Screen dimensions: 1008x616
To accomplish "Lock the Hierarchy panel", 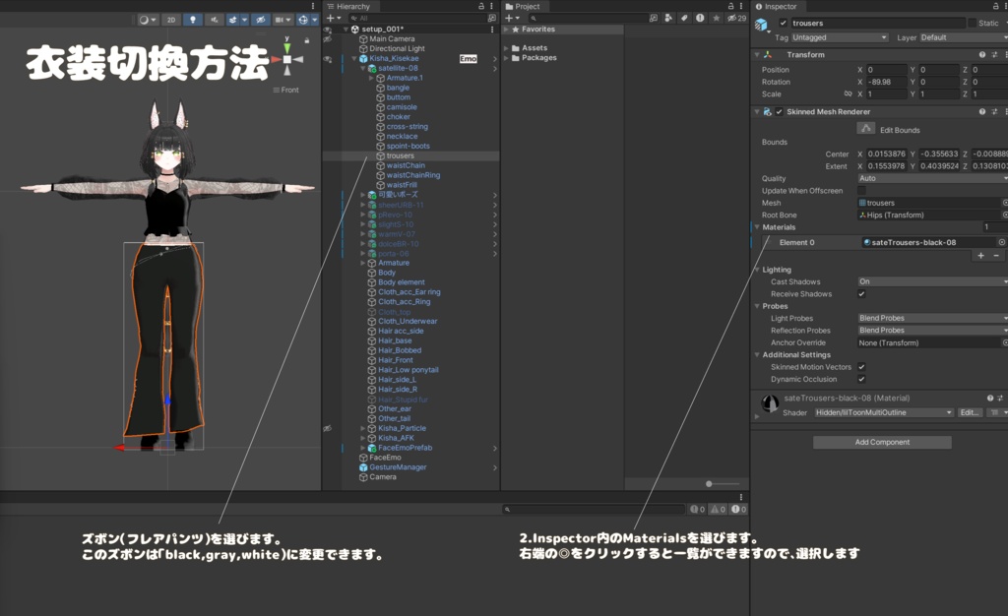I will point(480,6).
